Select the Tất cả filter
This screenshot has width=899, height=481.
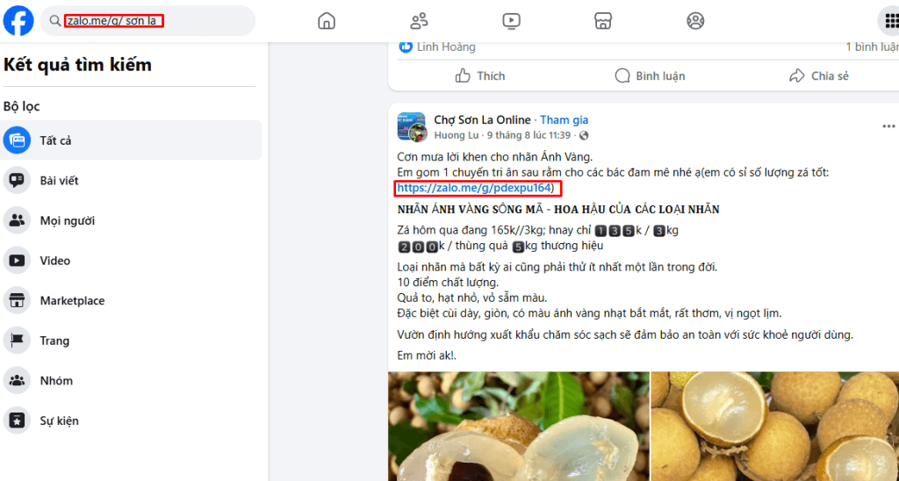click(x=131, y=140)
